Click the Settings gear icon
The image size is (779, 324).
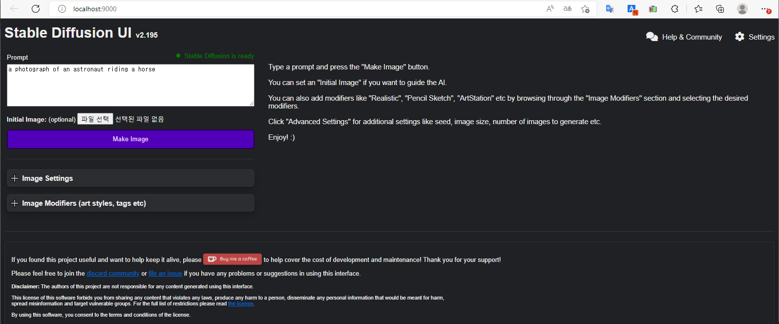click(740, 37)
